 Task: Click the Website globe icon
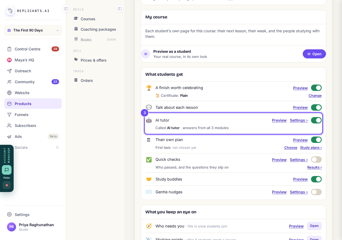tap(9, 93)
